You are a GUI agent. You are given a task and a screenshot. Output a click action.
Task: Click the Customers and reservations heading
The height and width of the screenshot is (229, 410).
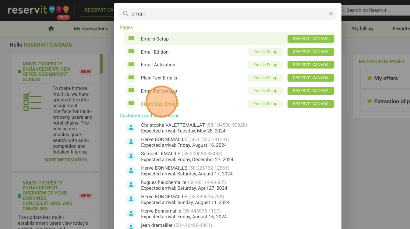coord(150,116)
